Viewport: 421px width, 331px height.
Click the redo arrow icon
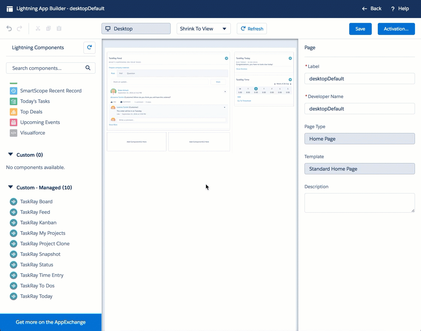[19, 29]
